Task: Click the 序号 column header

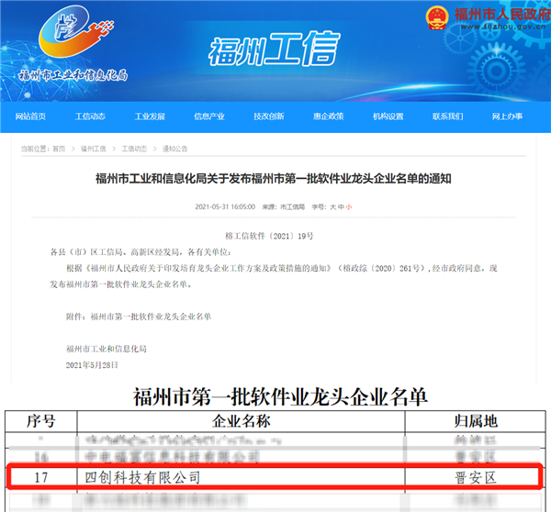Action: pos(41,421)
